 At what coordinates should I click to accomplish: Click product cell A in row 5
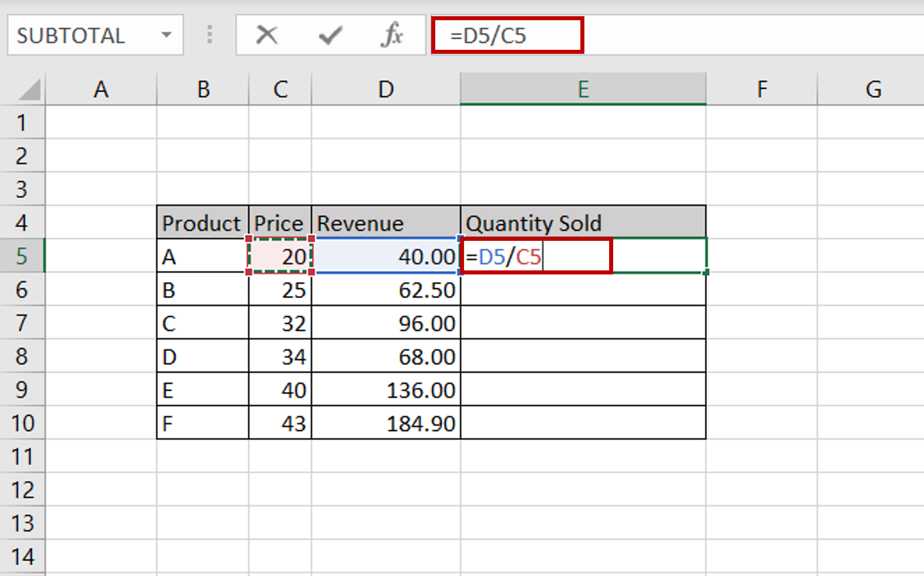click(x=203, y=256)
